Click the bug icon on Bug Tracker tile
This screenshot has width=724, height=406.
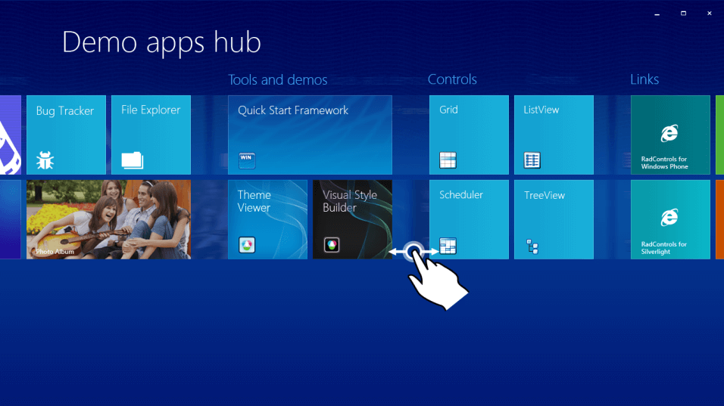pyautogui.click(x=45, y=160)
